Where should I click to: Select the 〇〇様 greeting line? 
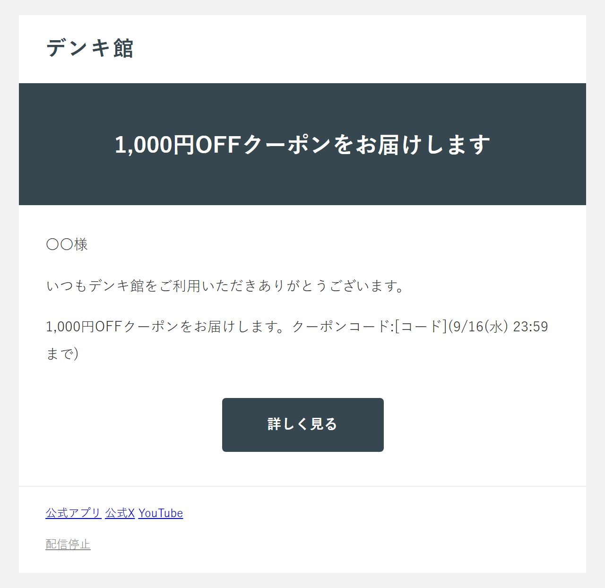point(67,244)
